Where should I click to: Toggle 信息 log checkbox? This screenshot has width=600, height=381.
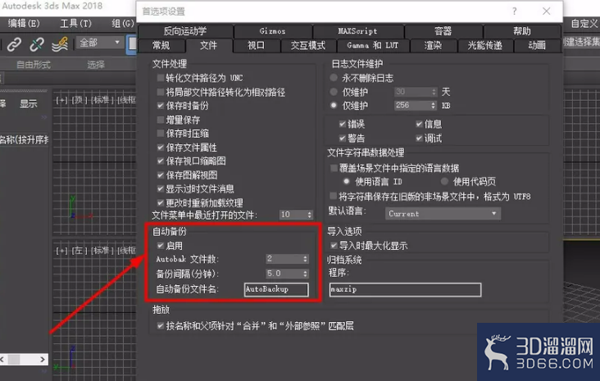[x=419, y=124]
